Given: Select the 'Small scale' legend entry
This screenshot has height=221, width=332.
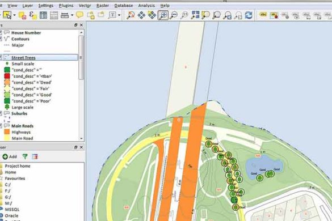Looking at the screenshot, I should (23, 63).
